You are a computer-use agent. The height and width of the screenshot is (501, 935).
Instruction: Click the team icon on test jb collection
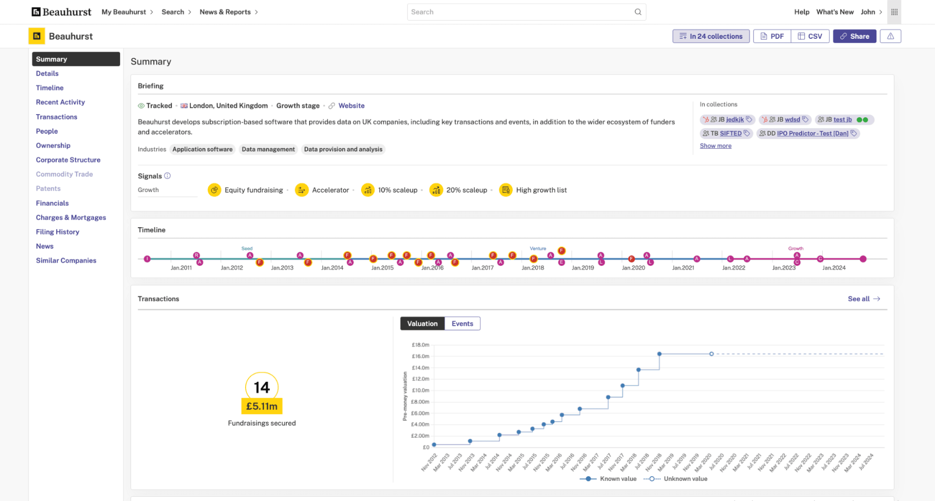pos(821,120)
